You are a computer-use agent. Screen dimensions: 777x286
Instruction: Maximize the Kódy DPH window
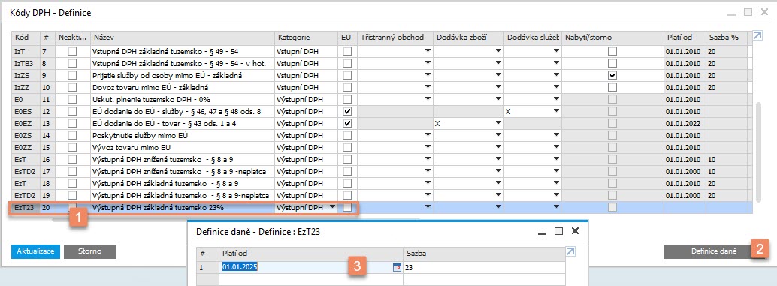point(748,12)
